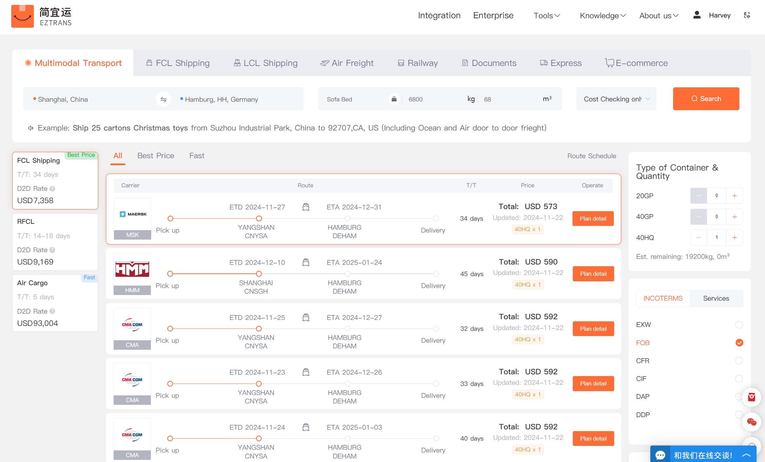Click the language switch icon next to Harvey
This screenshot has width=765, height=462.
click(x=747, y=15)
